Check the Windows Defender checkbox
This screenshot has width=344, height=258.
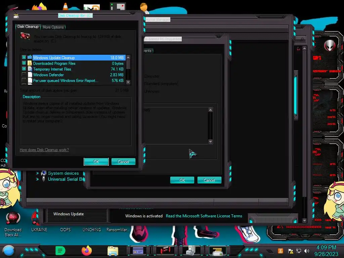tap(24, 75)
